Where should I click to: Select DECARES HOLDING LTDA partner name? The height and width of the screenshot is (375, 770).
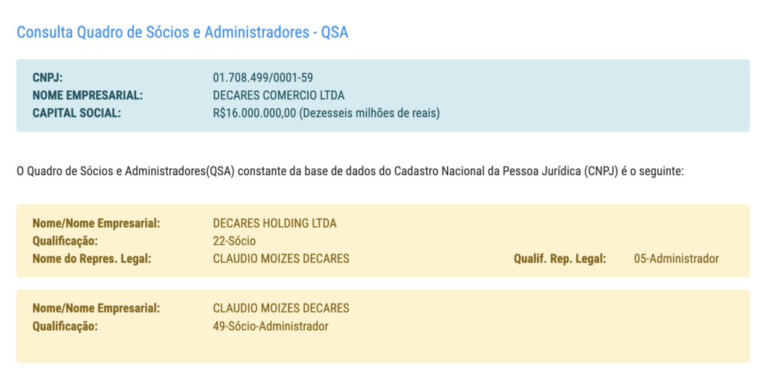(x=275, y=223)
